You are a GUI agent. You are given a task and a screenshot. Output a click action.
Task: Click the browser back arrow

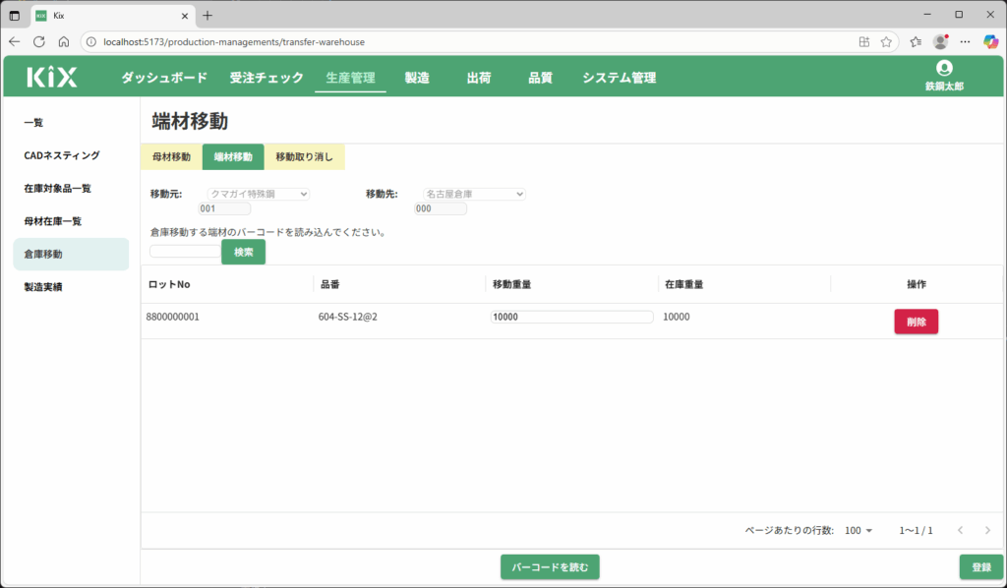pos(14,42)
